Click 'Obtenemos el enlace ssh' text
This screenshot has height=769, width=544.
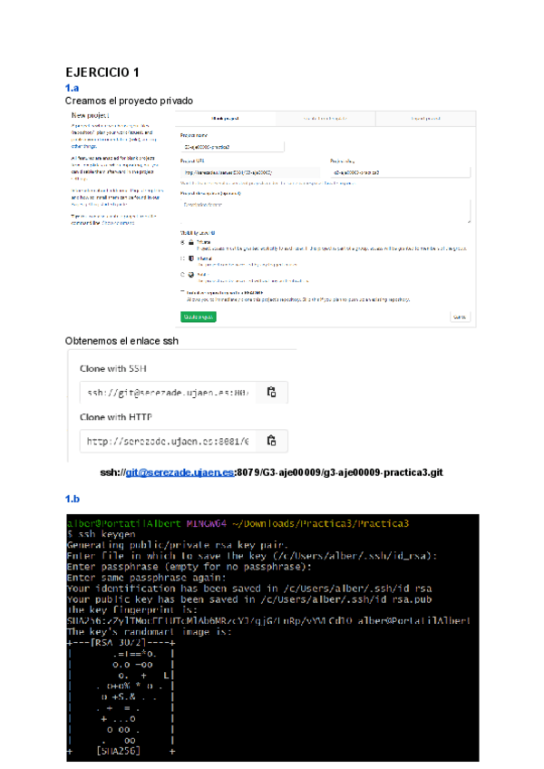(121, 341)
